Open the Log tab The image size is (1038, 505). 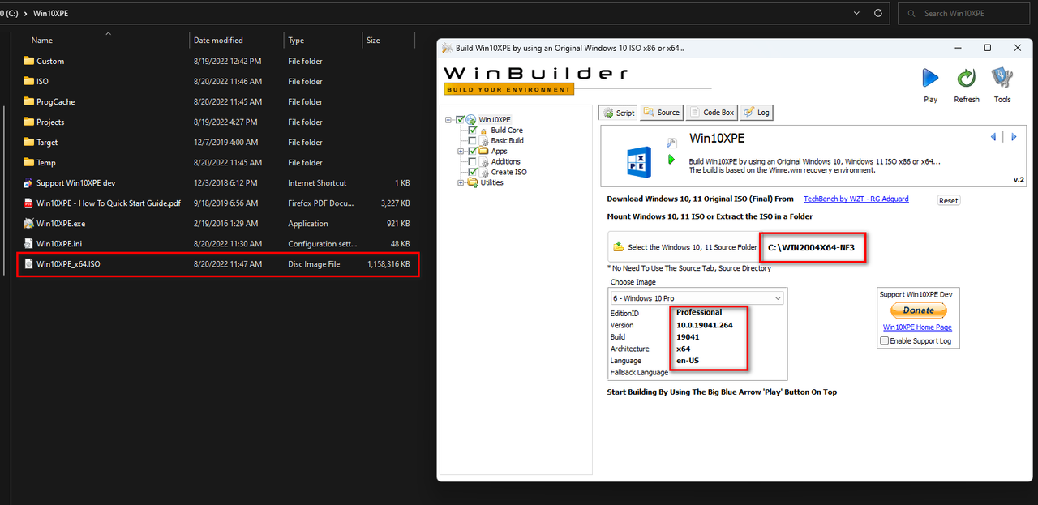pos(756,113)
